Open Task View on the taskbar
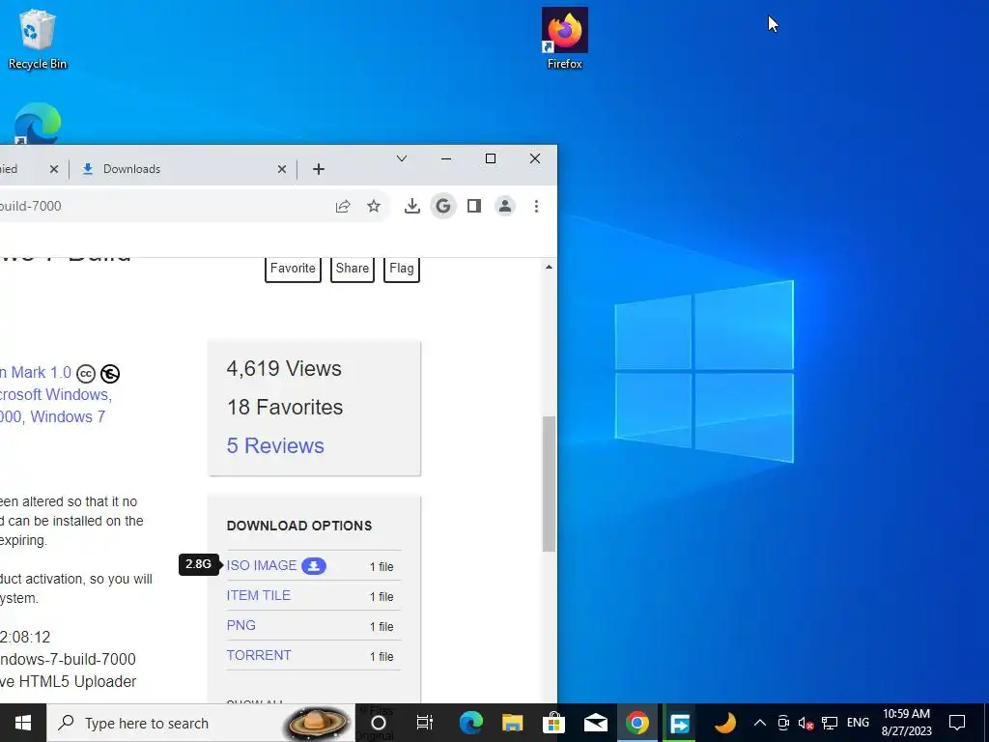 (425, 723)
